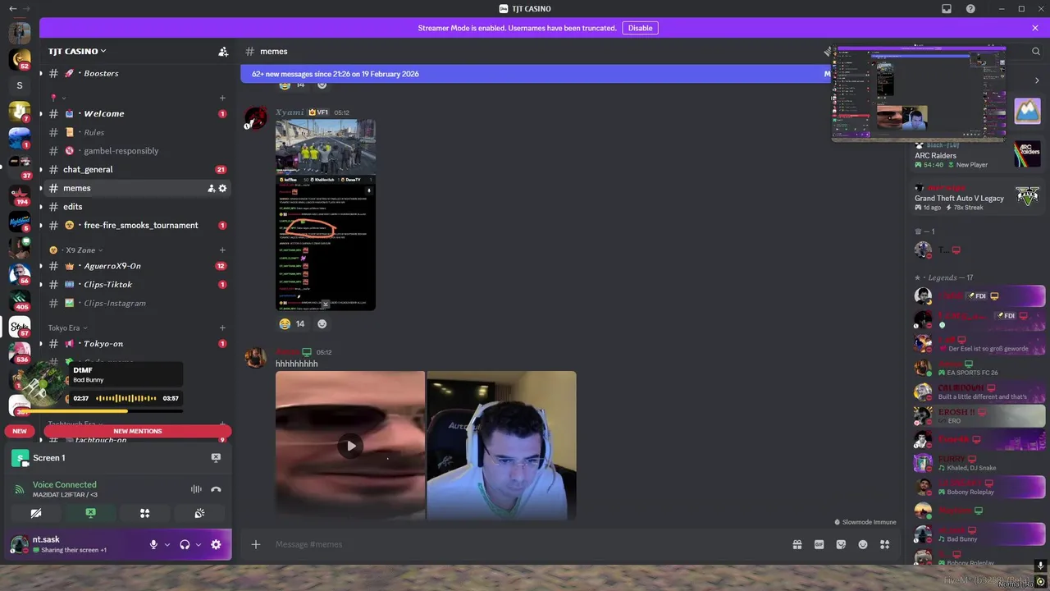Open Xyami's GTA screenshot image
Viewport: 1050px width, 591px height.
pos(326,214)
